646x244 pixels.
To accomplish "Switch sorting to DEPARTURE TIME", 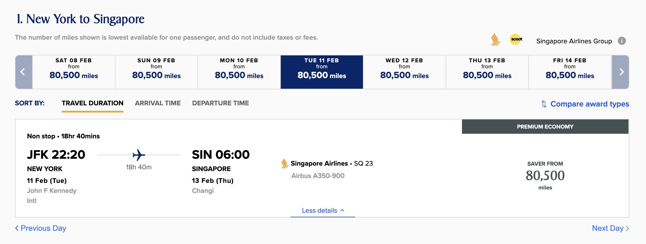I will click(221, 103).
